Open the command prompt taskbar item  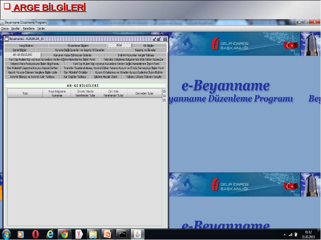[122, 234]
